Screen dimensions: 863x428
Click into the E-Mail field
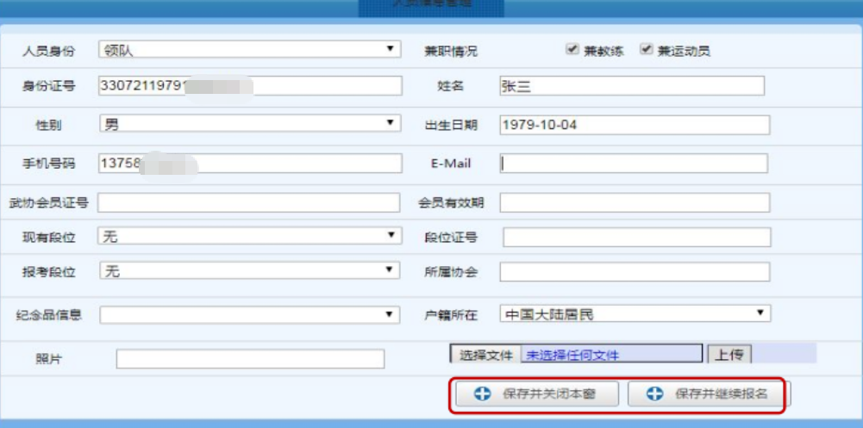tap(634, 164)
